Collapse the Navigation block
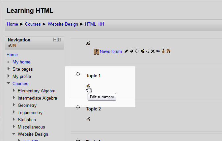Viewport: 222px width, 141px height. pos(55,40)
